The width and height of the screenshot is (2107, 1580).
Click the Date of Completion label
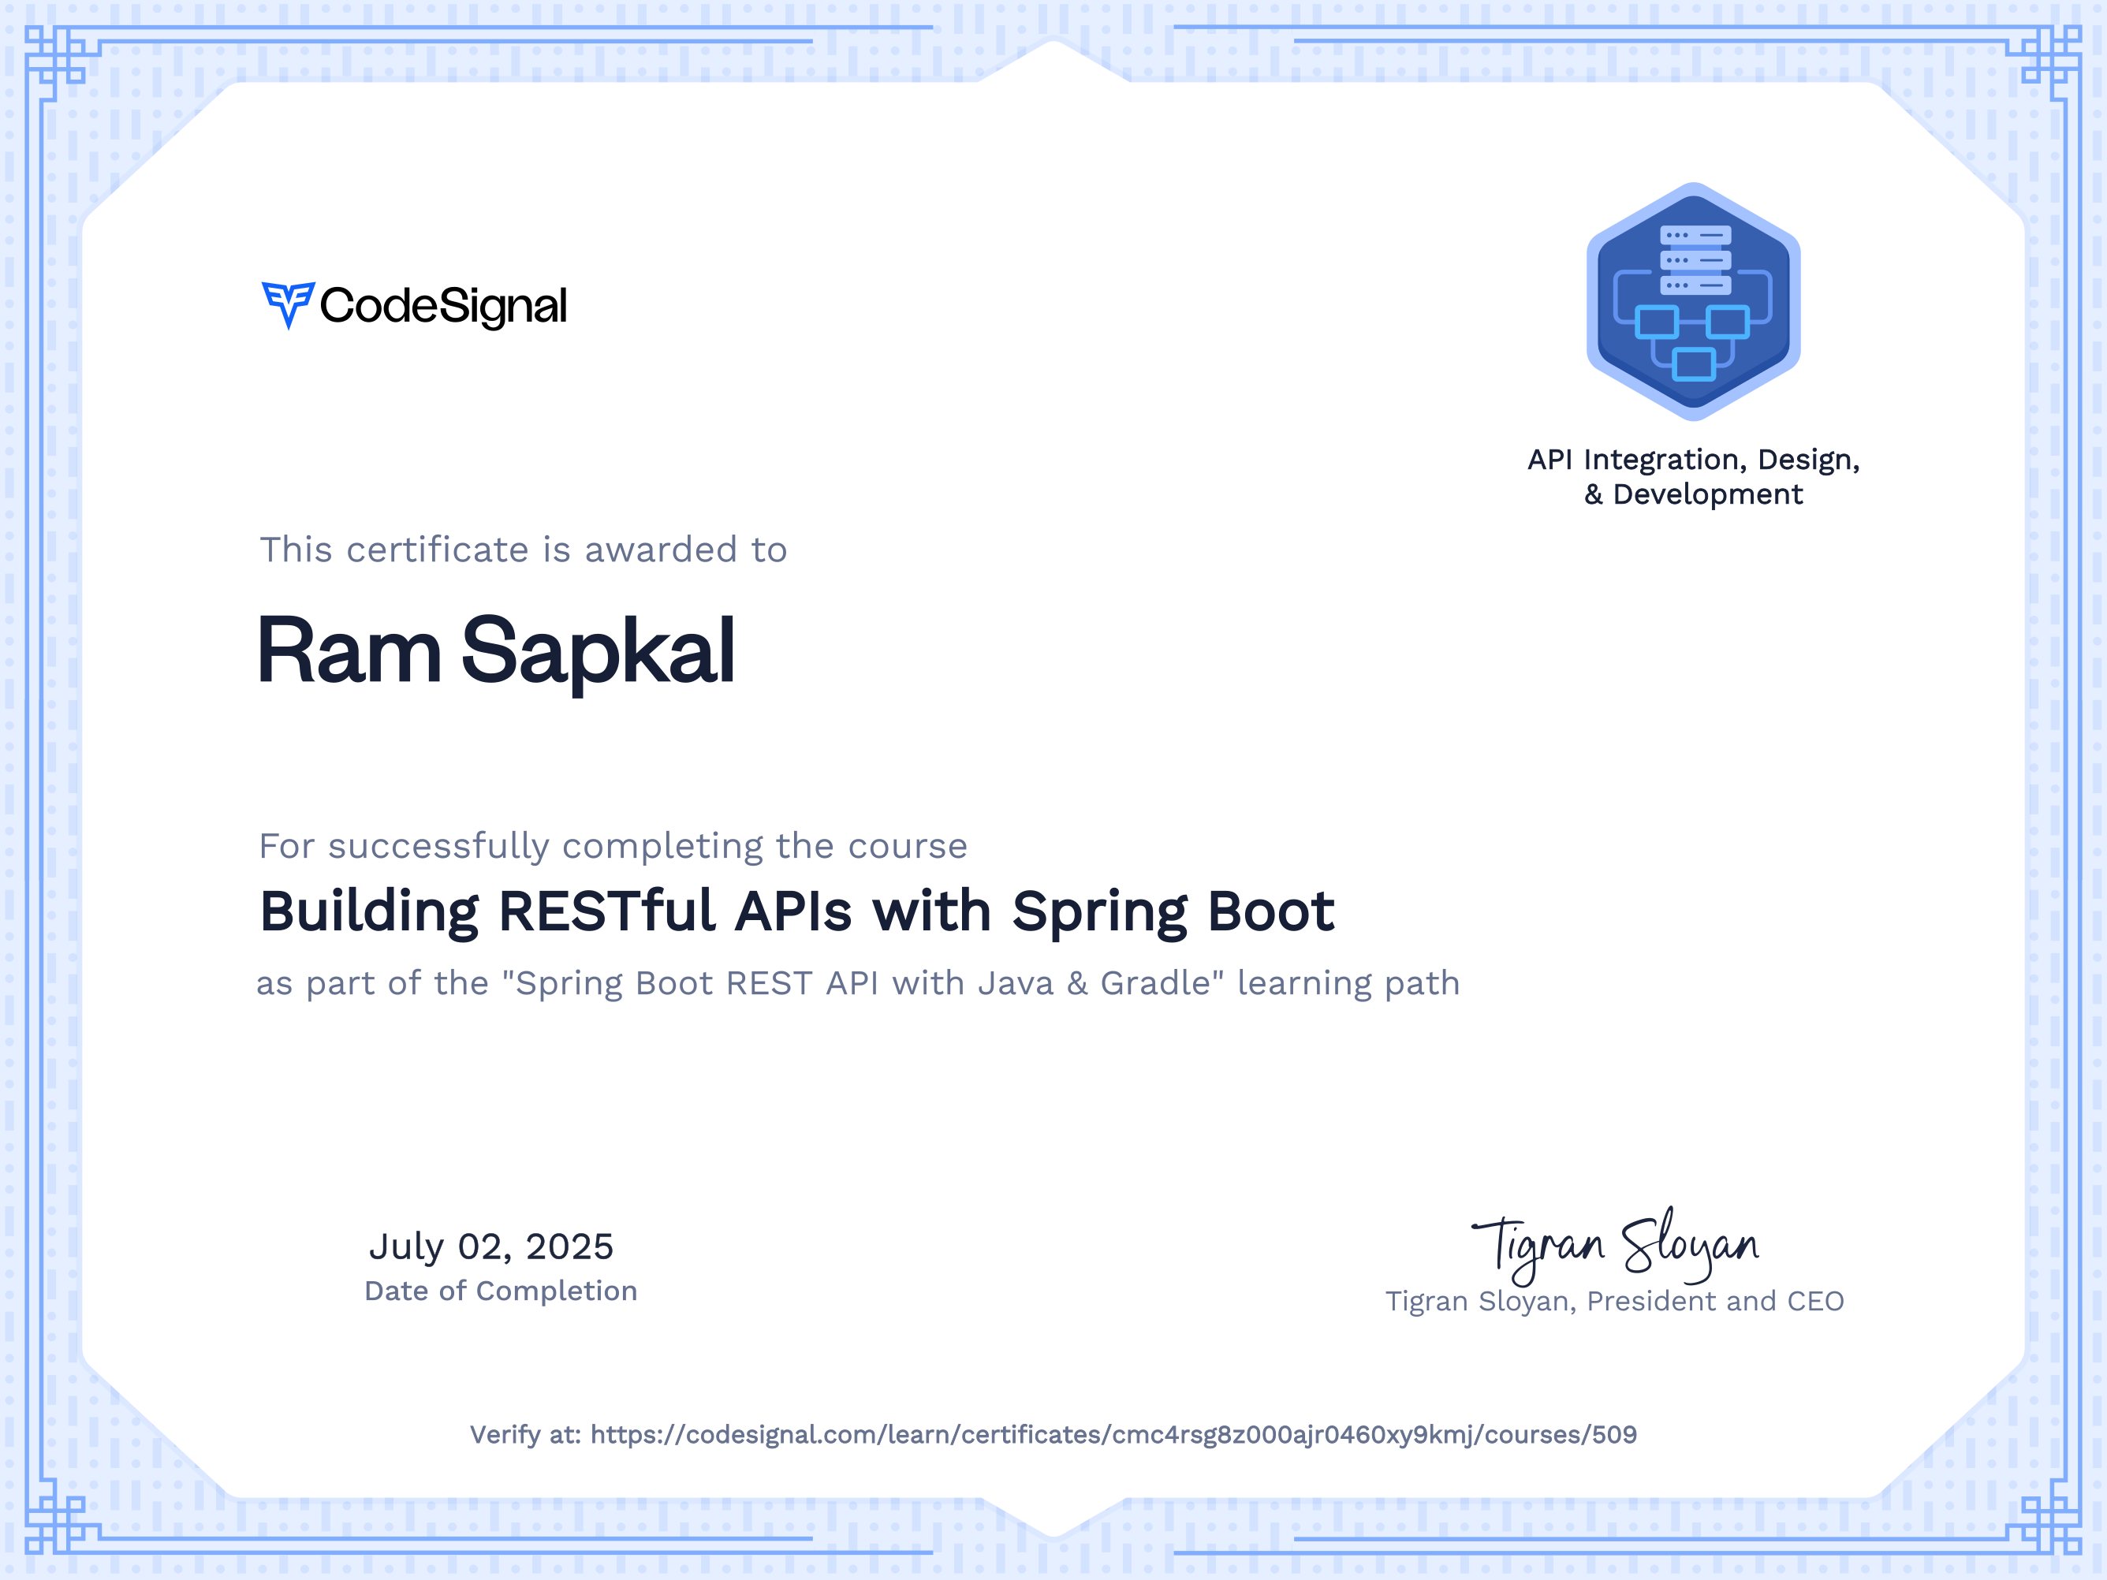pos(500,1291)
